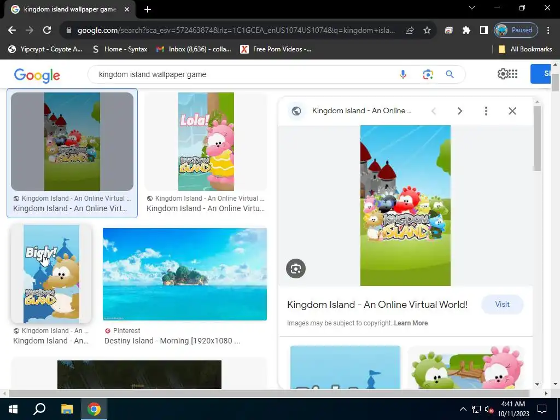Screen dimensions: 560x420
Task: Click the horizontal page scrollbar
Action: pyautogui.click(x=269, y=394)
